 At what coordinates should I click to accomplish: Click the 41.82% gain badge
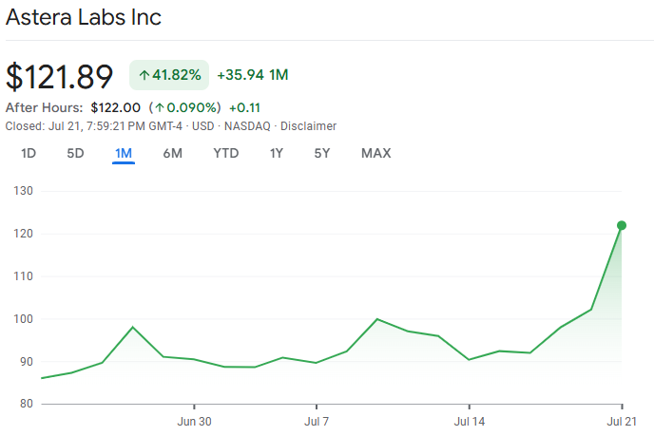169,75
